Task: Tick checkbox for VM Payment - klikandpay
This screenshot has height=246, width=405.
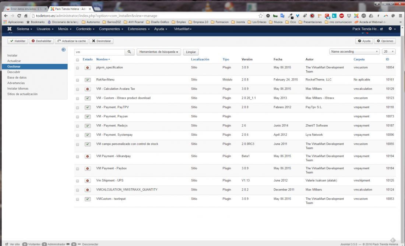Action: [x=77, y=157]
